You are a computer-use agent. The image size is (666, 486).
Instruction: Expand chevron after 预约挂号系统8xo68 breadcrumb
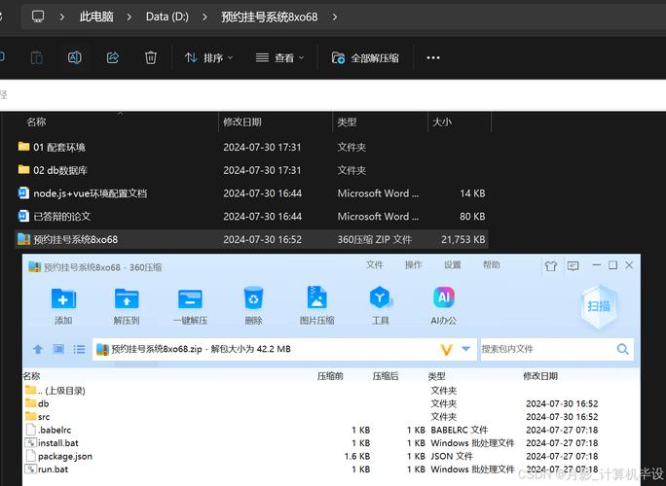(335, 17)
